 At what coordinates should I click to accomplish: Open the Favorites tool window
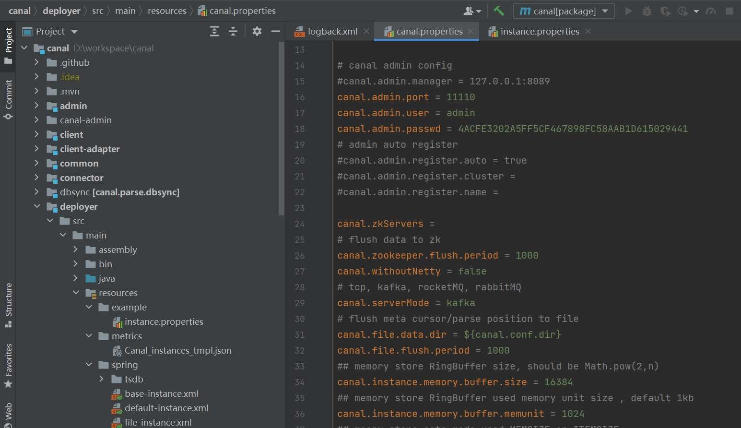(x=8, y=366)
